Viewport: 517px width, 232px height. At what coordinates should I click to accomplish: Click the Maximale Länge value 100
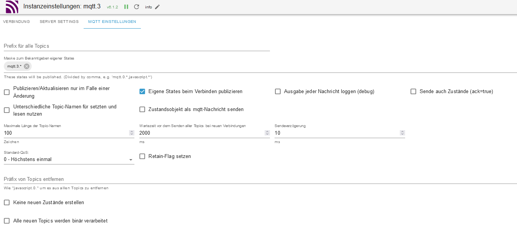[8, 133]
